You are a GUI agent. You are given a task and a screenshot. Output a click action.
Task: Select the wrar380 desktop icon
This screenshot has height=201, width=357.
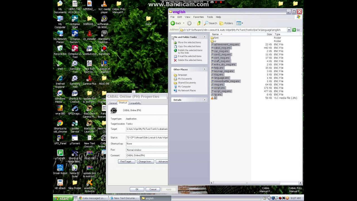tap(60, 110)
